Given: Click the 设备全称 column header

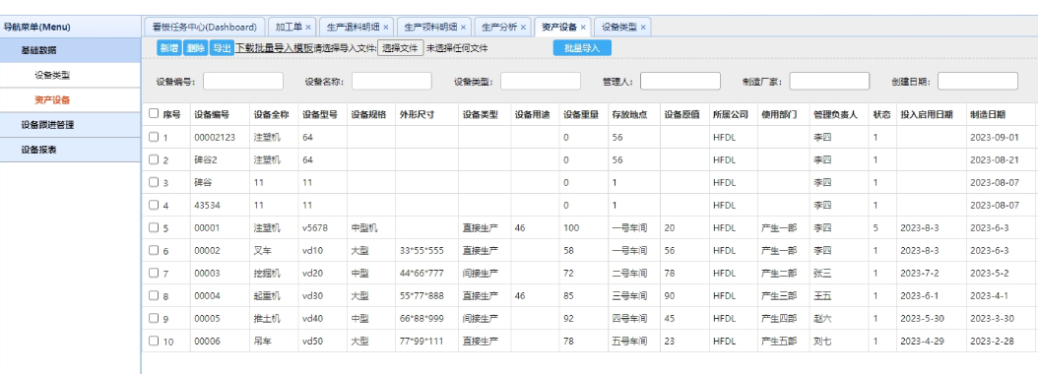Looking at the screenshot, I should click(x=272, y=114).
